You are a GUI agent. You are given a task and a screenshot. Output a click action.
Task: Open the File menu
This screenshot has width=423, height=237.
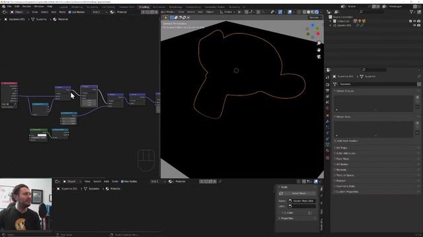coord(9,6)
